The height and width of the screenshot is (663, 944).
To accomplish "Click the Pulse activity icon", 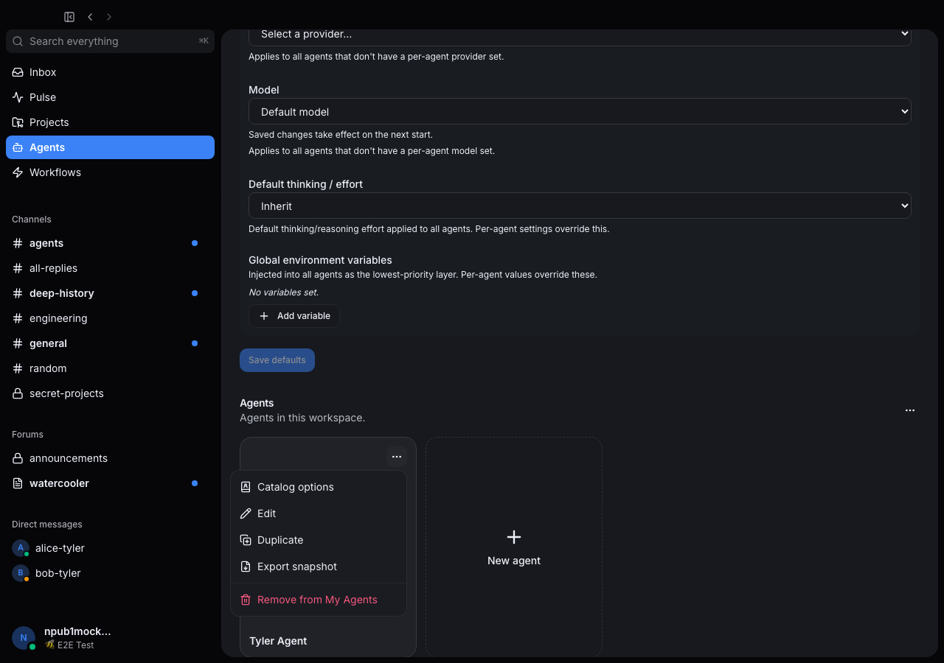I will click(x=18, y=97).
